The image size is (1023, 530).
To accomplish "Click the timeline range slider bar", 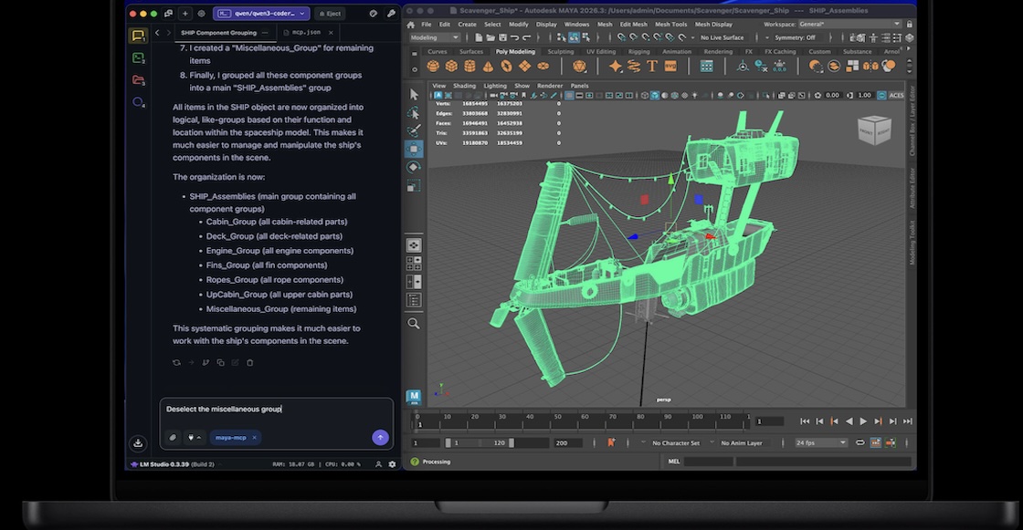I will tap(480, 442).
